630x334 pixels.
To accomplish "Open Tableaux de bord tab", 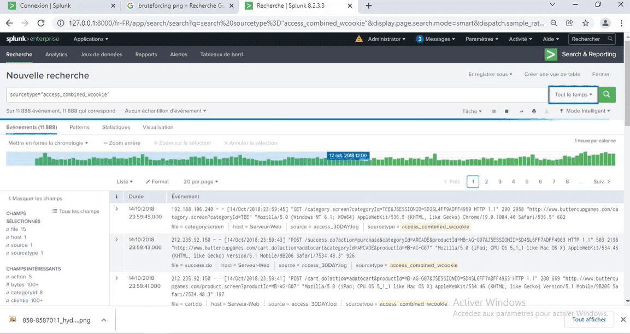I will (221, 54).
